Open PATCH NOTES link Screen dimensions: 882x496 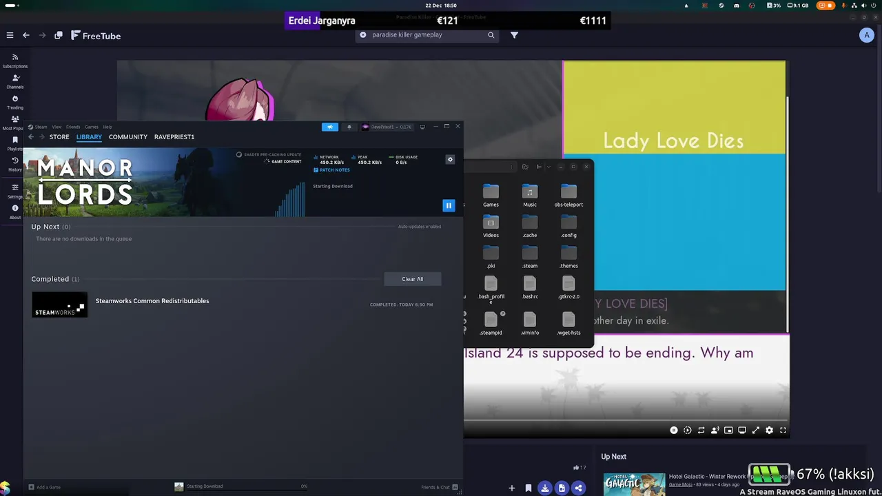[x=332, y=170]
